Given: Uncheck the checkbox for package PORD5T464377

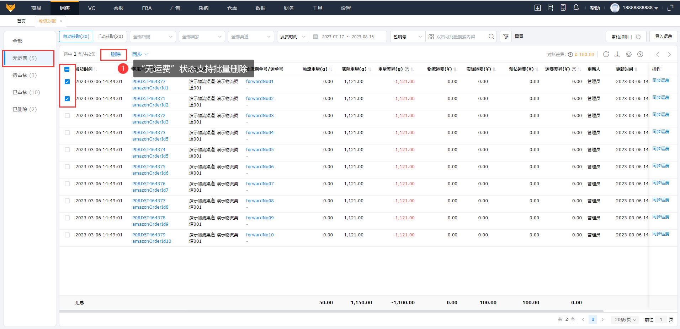Looking at the screenshot, I should tap(67, 82).
